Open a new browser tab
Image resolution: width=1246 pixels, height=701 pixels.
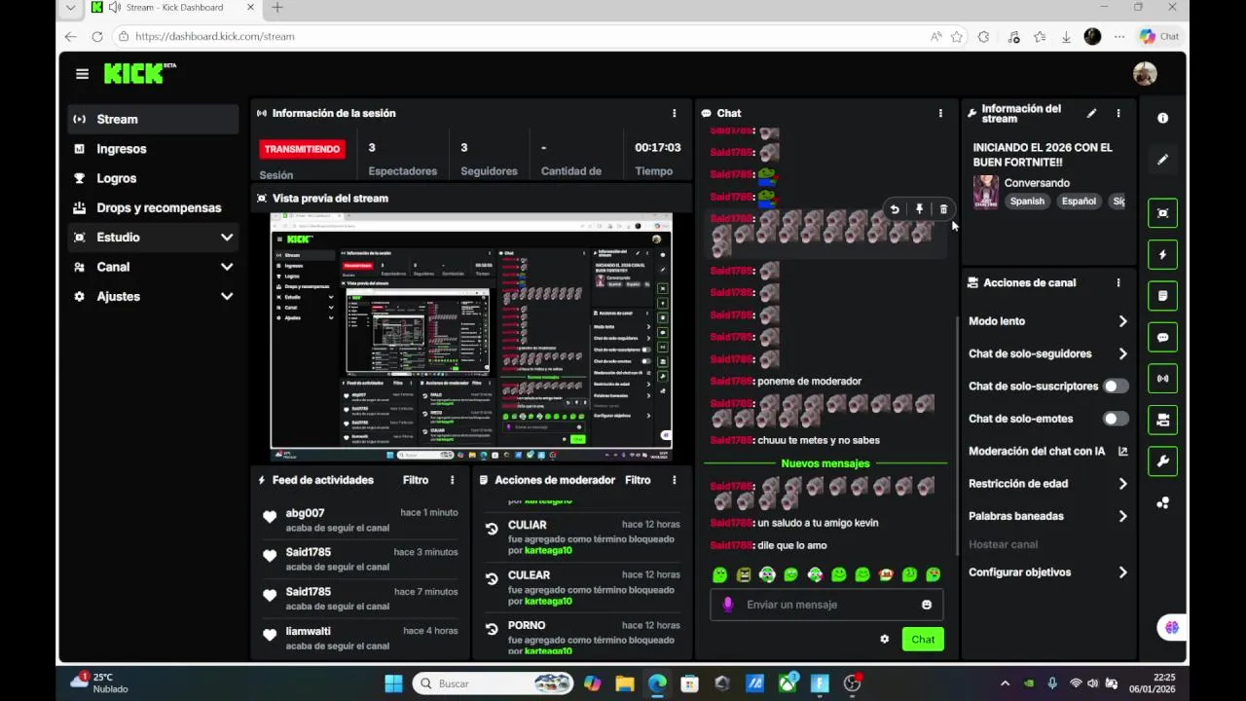tap(277, 8)
